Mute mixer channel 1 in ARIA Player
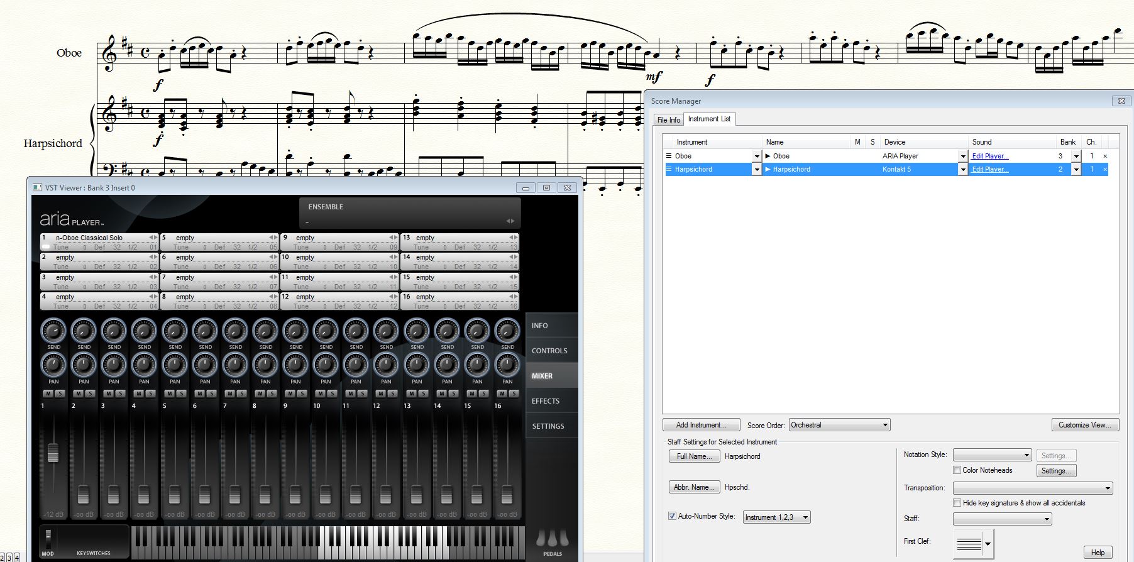 point(48,394)
